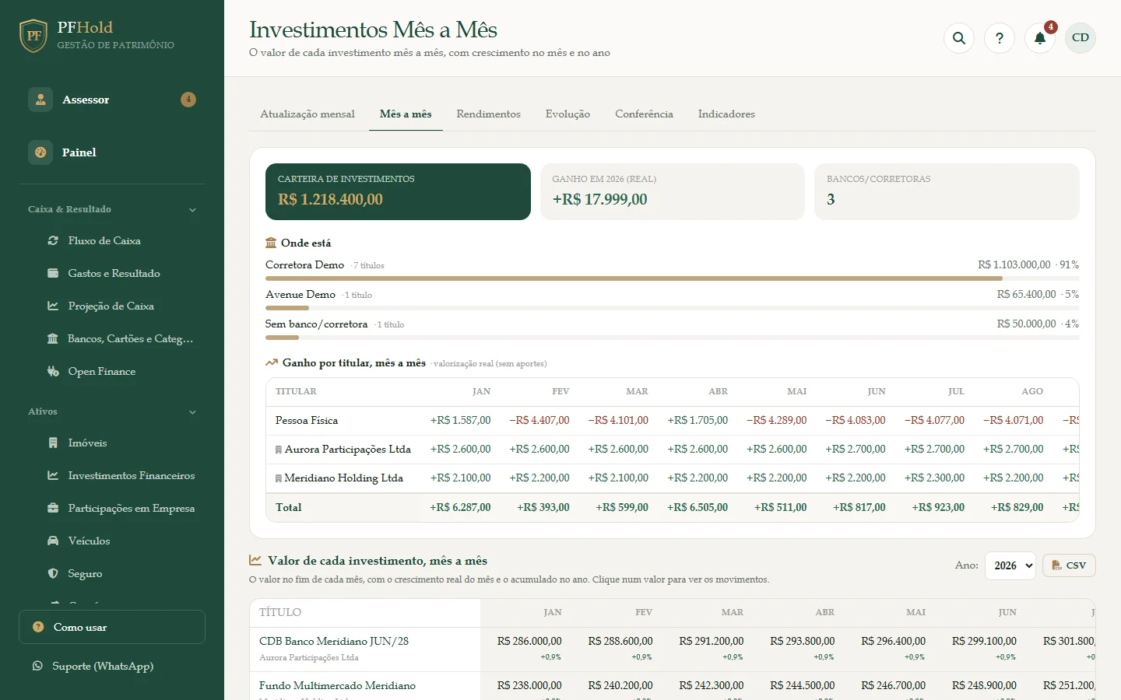Open the Conferência tab

coord(644,114)
